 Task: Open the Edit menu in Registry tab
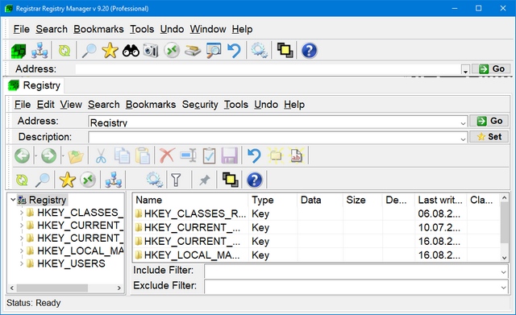point(45,105)
